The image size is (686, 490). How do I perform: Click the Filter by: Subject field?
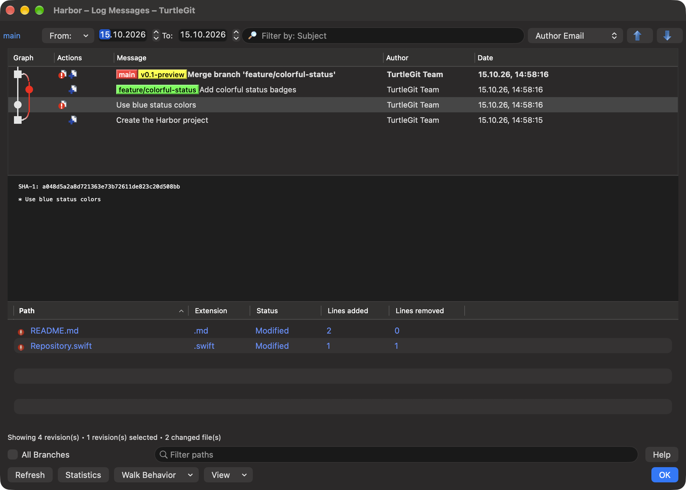tap(383, 36)
